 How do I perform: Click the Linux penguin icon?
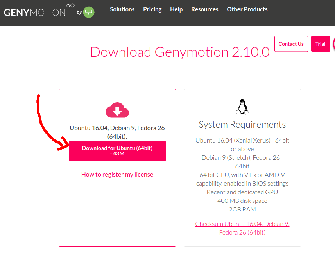242,107
